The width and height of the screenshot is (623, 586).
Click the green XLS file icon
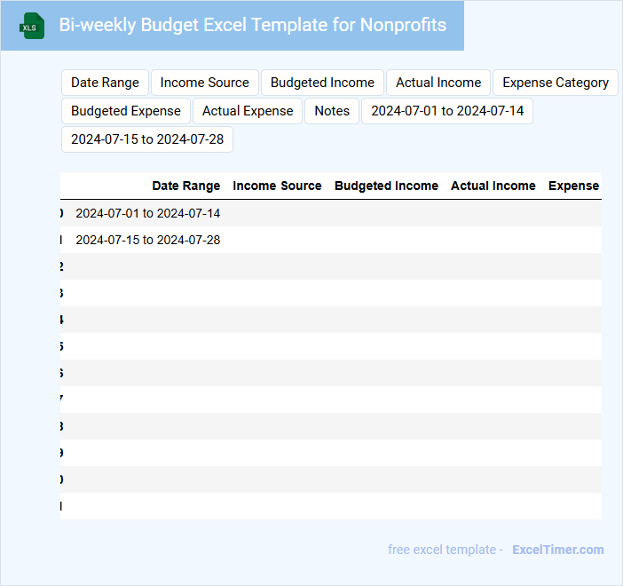pos(31,26)
